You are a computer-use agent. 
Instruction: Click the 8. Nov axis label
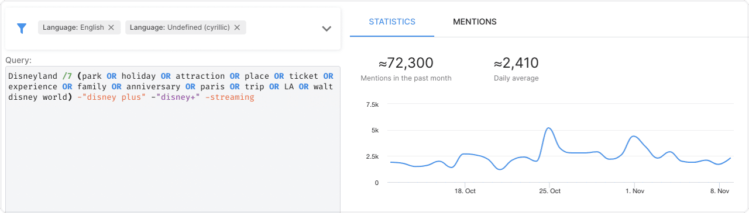720,191
